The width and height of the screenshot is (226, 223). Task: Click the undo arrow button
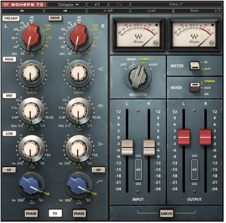[x=97, y=4]
